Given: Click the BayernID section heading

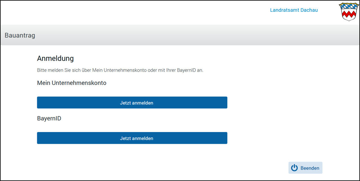Looking at the screenshot, I should [x=49, y=118].
